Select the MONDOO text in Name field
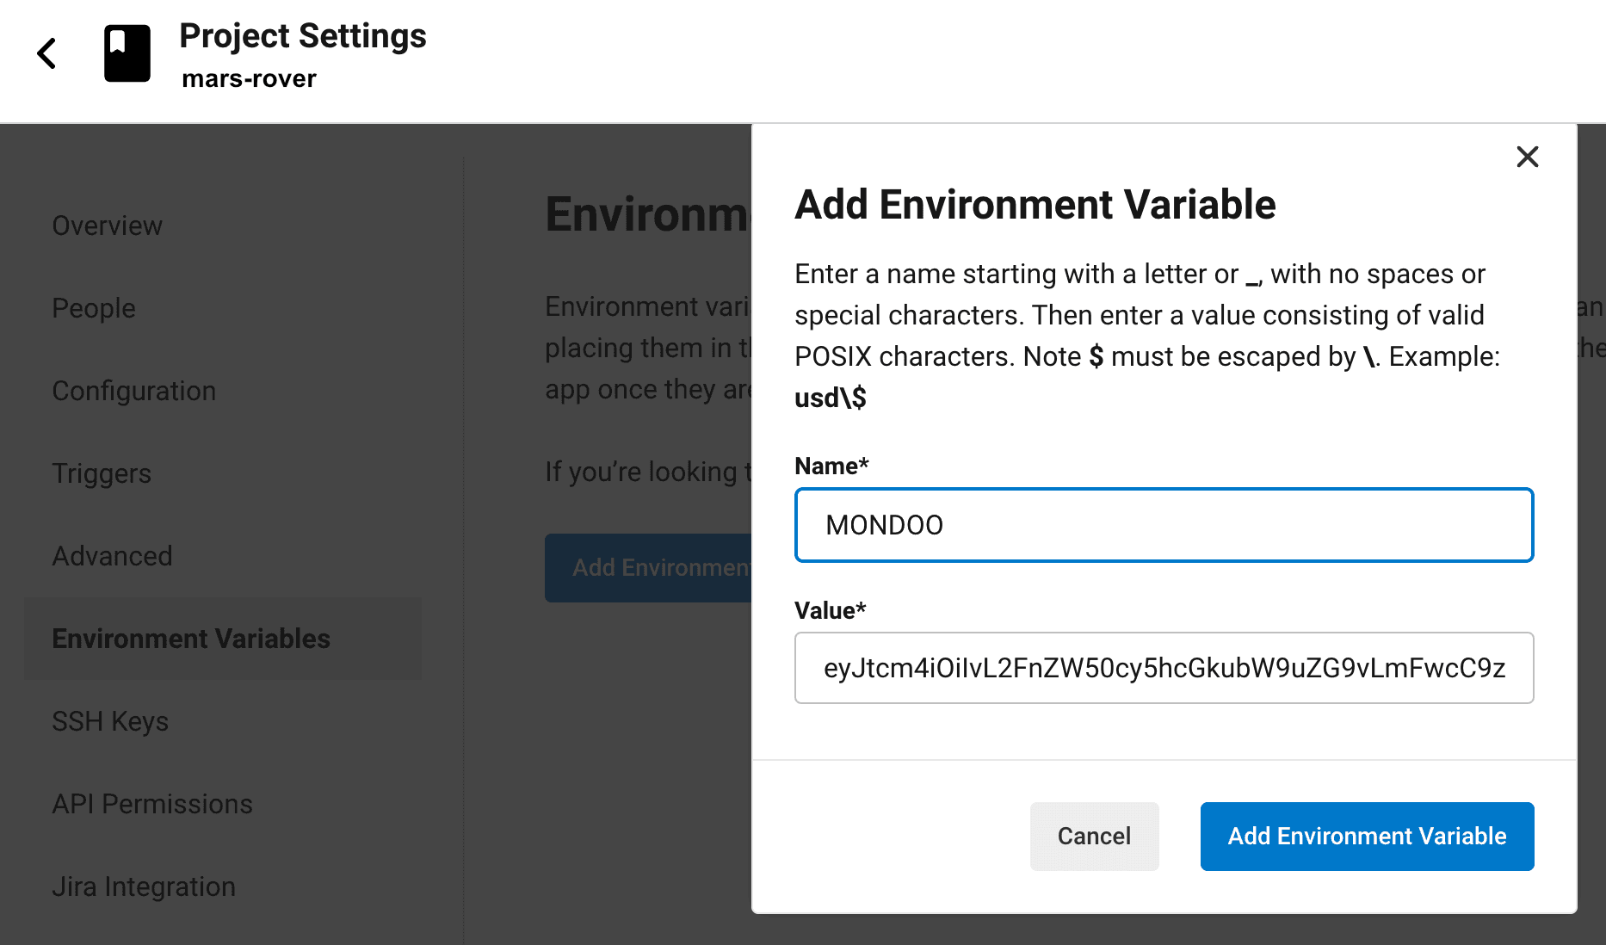Image resolution: width=1606 pixels, height=945 pixels. pos(883,525)
